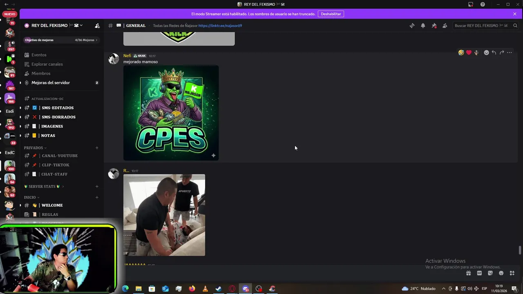Open the weather widget 24°C Nublado
Screen dimensions: 523x294
(419, 289)
